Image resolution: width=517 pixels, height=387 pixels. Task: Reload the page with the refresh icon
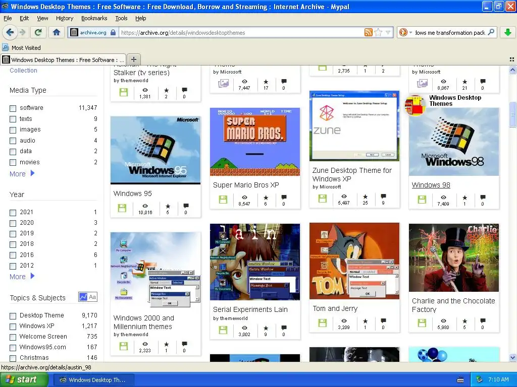(38, 32)
